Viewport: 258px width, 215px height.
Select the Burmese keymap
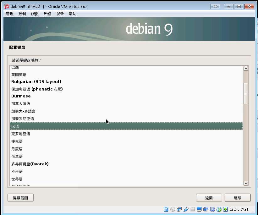(x=126, y=96)
